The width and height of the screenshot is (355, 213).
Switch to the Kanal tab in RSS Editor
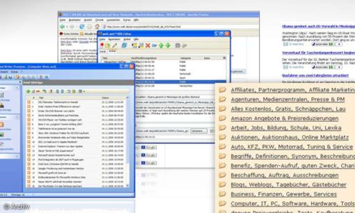[x=102, y=51]
